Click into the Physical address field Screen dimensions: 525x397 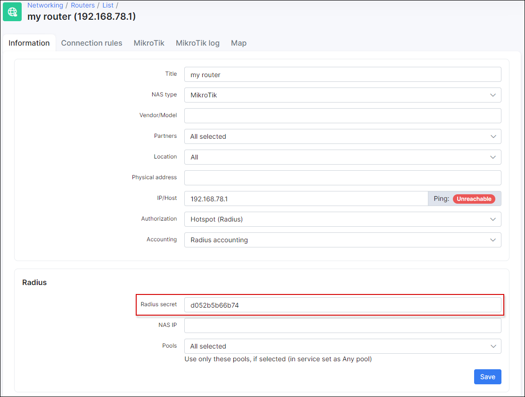[x=343, y=178]
